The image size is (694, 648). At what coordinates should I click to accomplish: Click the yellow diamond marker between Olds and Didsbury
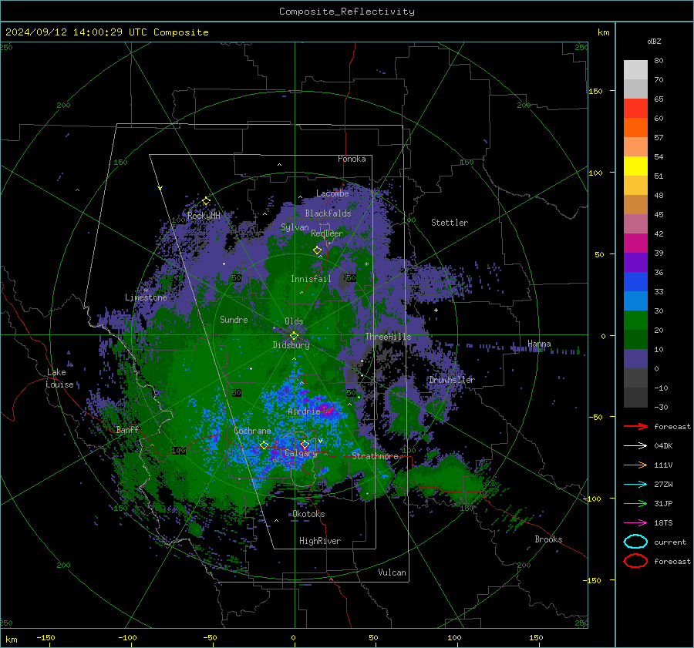[294, 336]
